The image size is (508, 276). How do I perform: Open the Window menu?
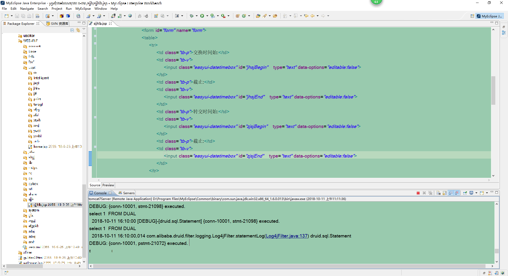pyautogui.click(x=101, y=9)
